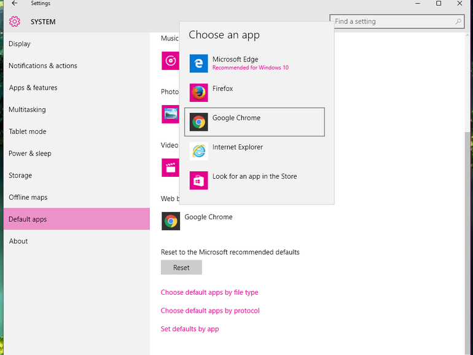The image size is (473, 355).
Task: Click the Firefox icon in app chooser
Action: click(x=198, y=93)
